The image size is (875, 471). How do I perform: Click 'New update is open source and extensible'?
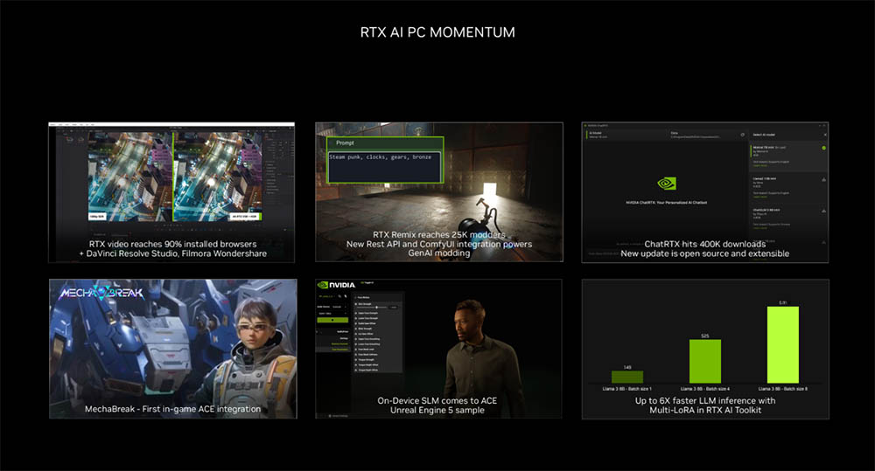(704, 253)
